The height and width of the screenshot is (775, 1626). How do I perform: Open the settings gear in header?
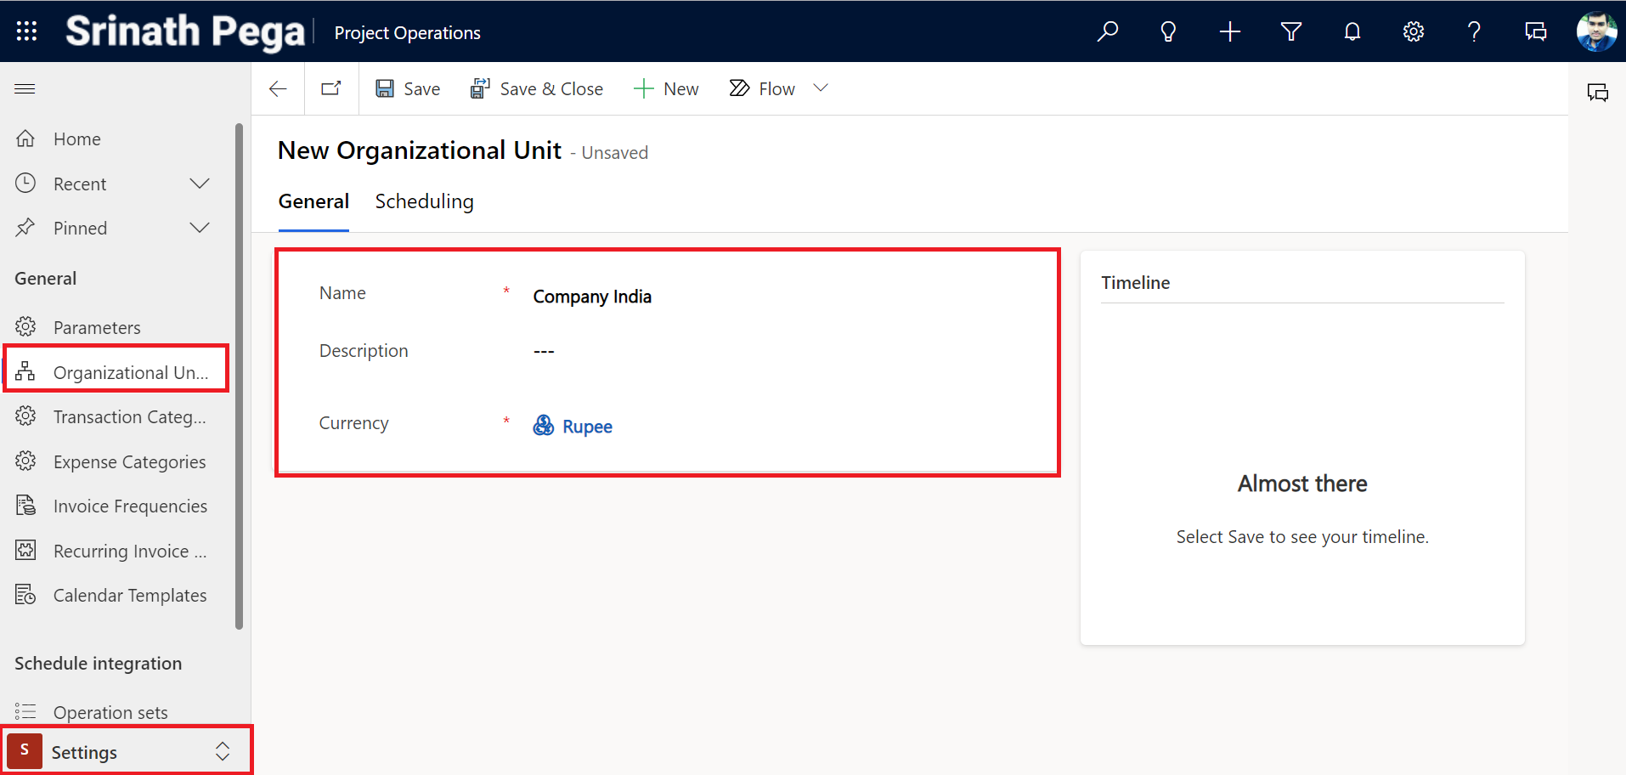(x=1413, y=32)
